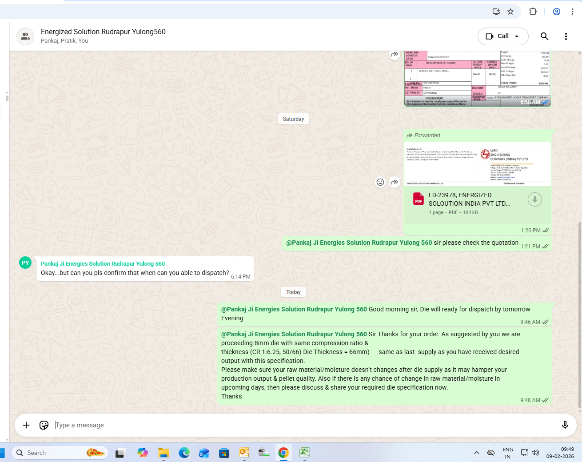Open the chat three-dot menu
582x462 pixels.
[566, 36]
